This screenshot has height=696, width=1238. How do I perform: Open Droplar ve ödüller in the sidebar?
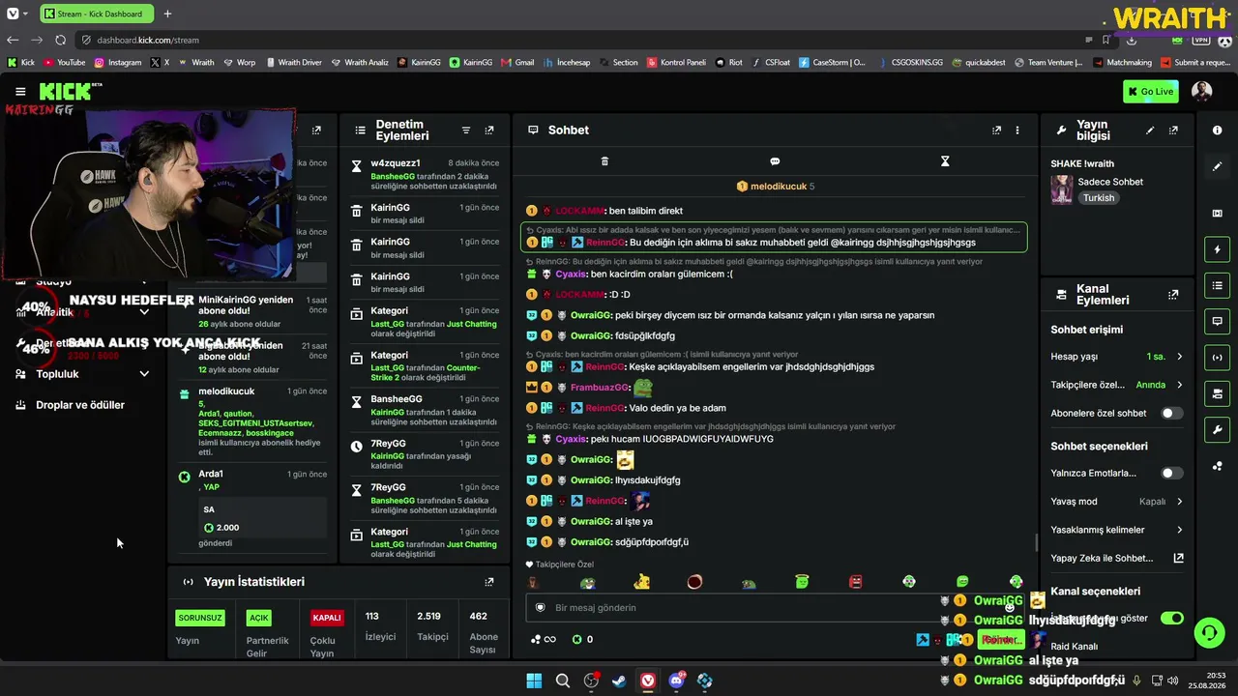pos(80,405)
